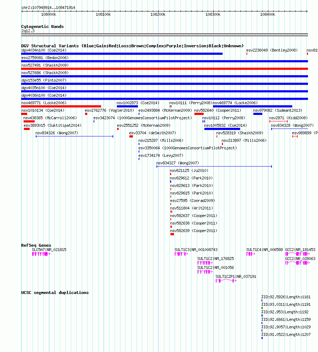
Task: Click the dgv4034n100 (Coe2014) blue gain bar
Action: [x=122, y=54]
